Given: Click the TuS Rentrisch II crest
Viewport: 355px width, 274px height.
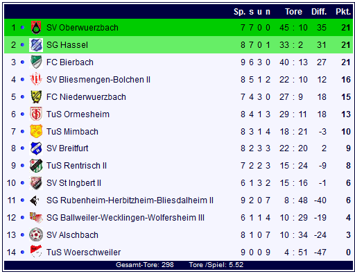Looking at the screenshot, I should 36,166.
